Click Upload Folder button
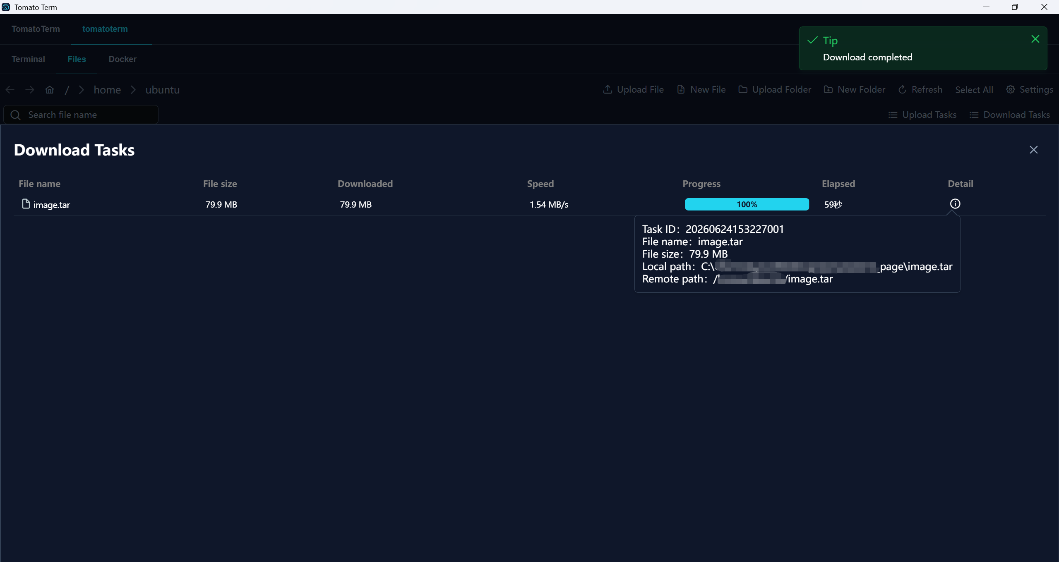Screen dimensions: 1059x562 click(775, 90)
